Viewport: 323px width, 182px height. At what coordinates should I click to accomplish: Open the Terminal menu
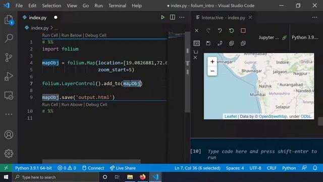(117, 6)
